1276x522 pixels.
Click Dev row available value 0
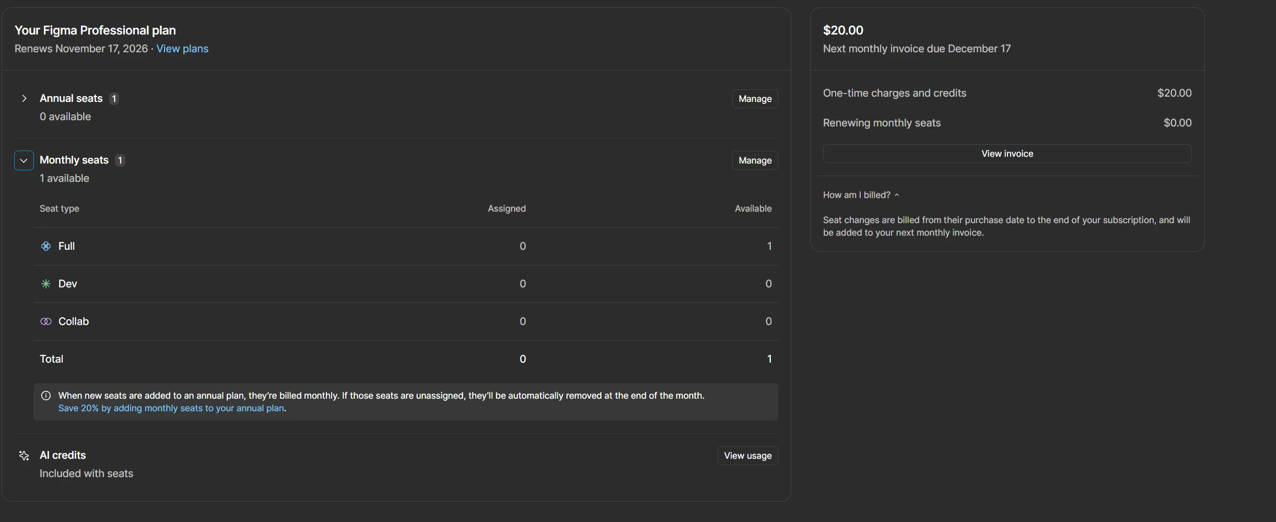coord(769,284)
